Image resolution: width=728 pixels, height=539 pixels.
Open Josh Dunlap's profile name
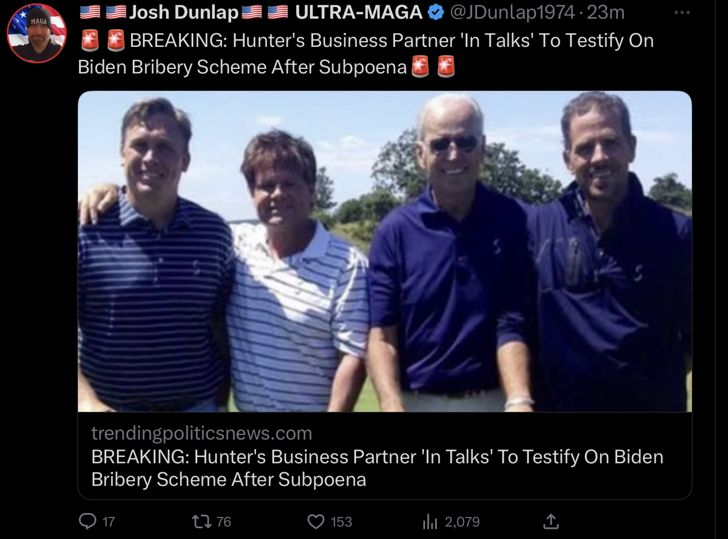pyautogui.click(x=184, y=12)
